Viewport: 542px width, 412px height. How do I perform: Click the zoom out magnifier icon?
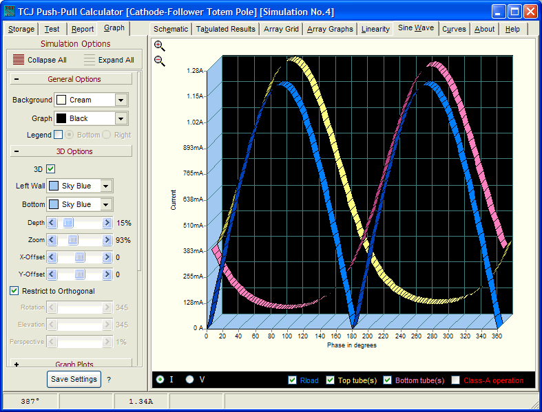159,61
